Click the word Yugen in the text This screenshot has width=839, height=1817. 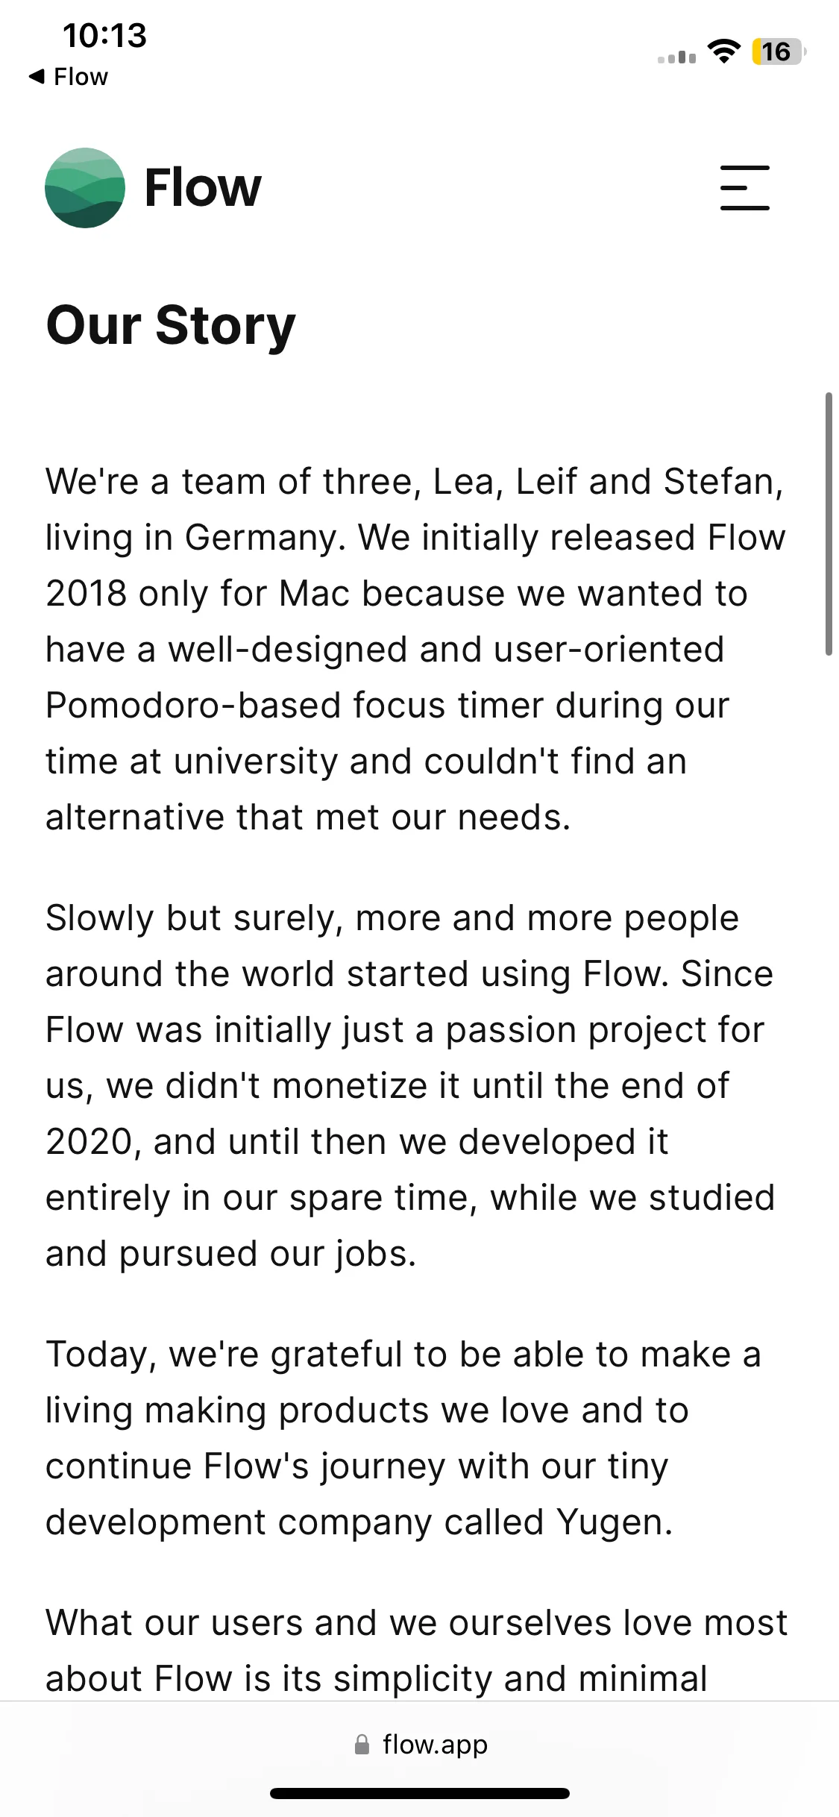pyautogui.click(x=615, y=1522)
